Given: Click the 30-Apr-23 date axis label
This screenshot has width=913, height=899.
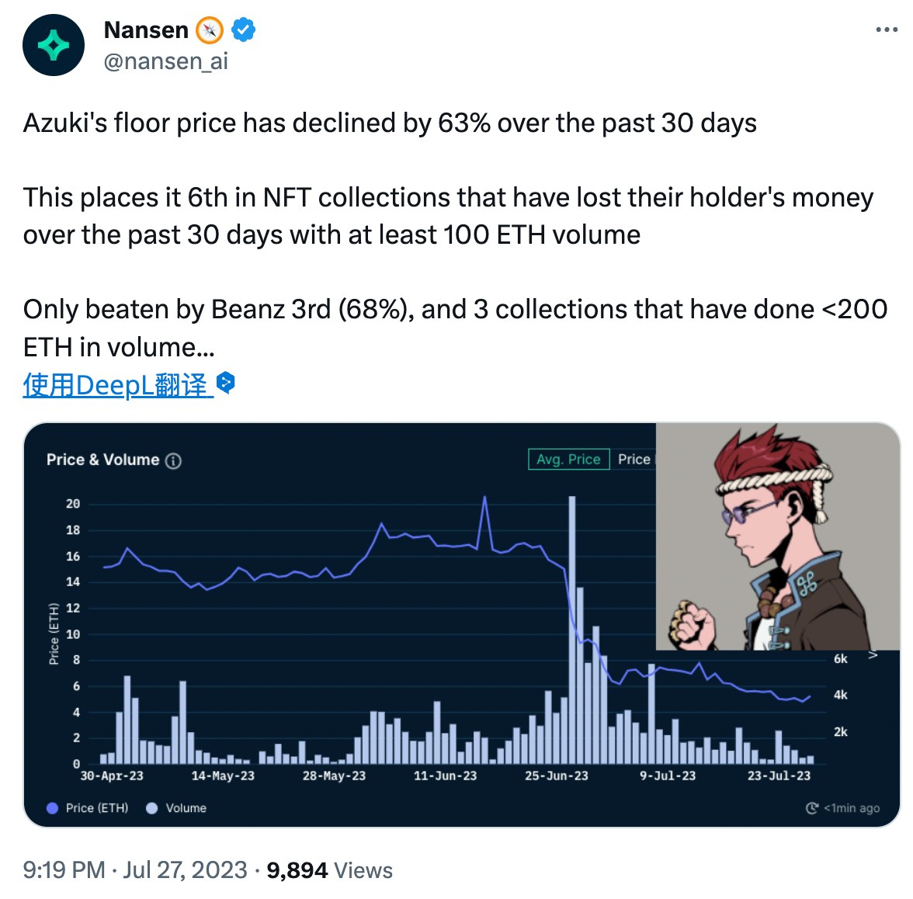Looking at the screenshot, I should pyautogui.click(x=112, y=776).
